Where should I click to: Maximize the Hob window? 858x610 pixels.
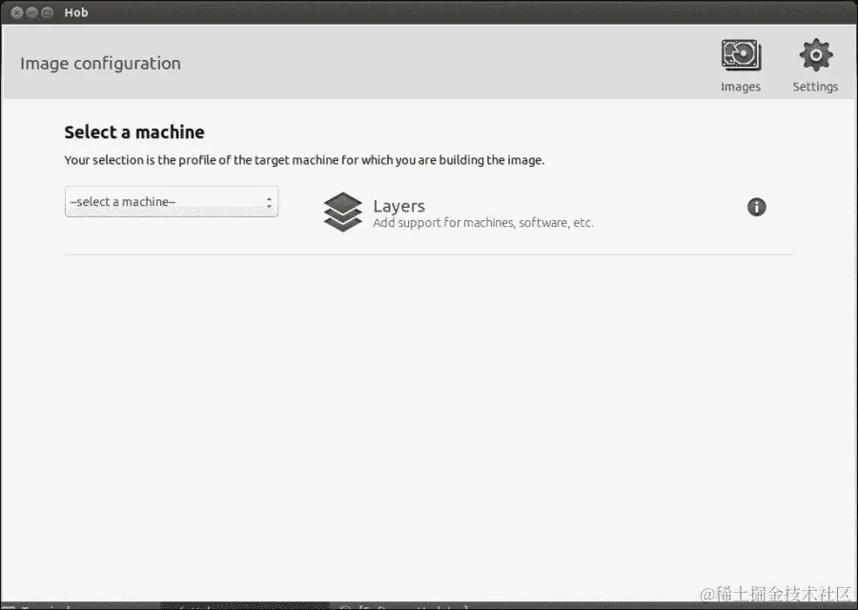tap(47, 12)
